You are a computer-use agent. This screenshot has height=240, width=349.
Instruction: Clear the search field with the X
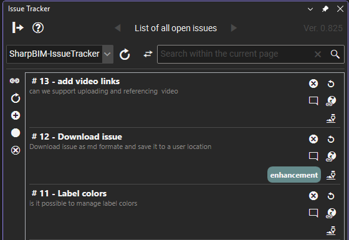318,54
